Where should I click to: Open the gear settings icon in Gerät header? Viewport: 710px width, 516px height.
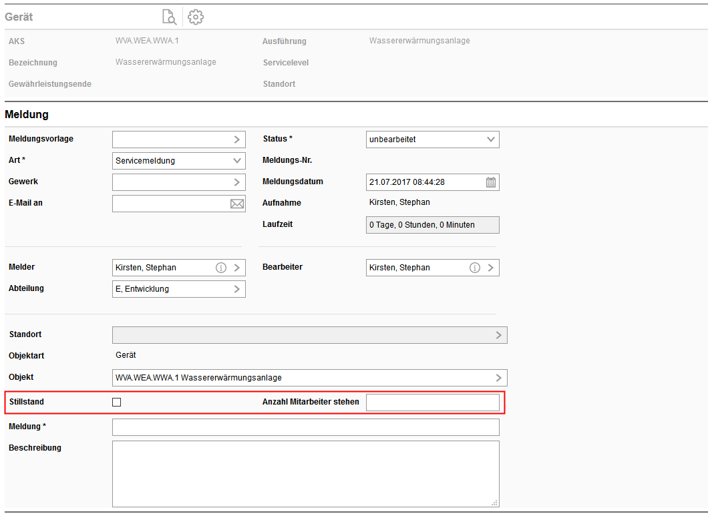point(196,17)
